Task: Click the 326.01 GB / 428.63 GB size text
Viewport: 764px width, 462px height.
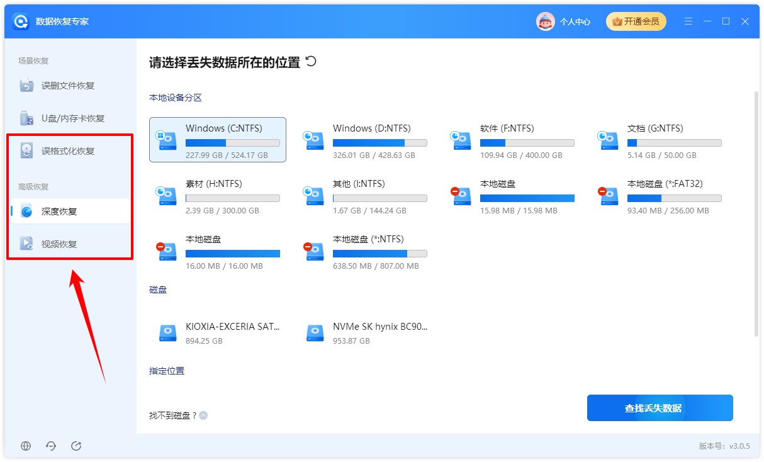Action: (374, 155)
